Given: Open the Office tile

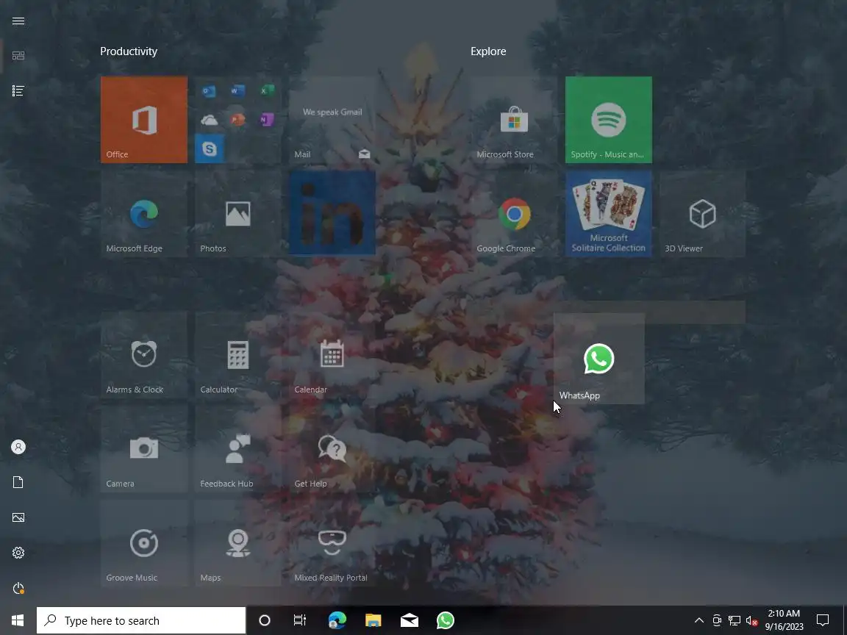Looking at the screenshot, I should pos(144,119).
